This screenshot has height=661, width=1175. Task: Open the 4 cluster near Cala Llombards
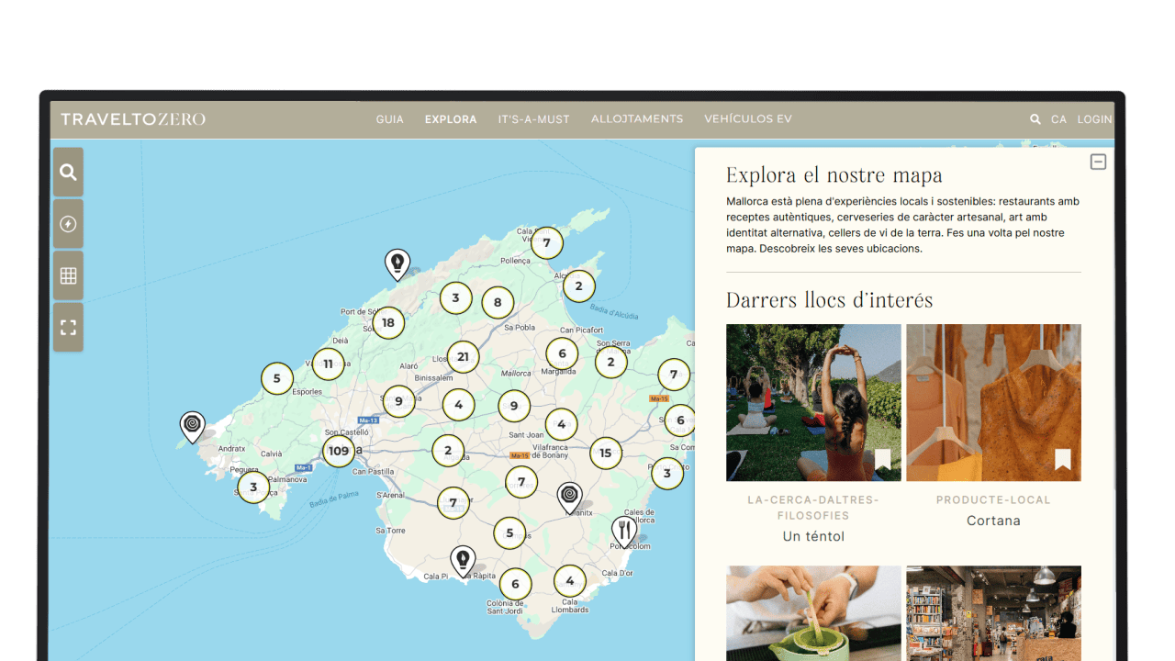[569, 581]
